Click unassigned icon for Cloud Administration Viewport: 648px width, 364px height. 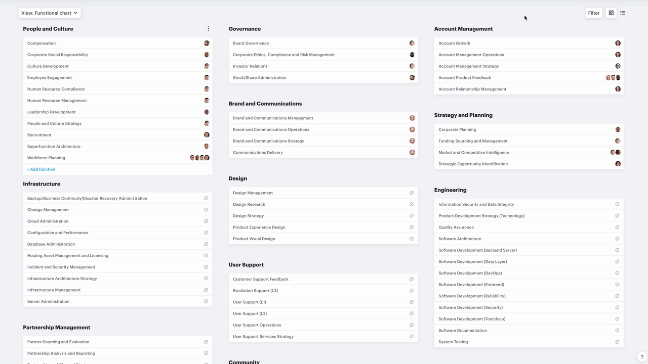206,221
